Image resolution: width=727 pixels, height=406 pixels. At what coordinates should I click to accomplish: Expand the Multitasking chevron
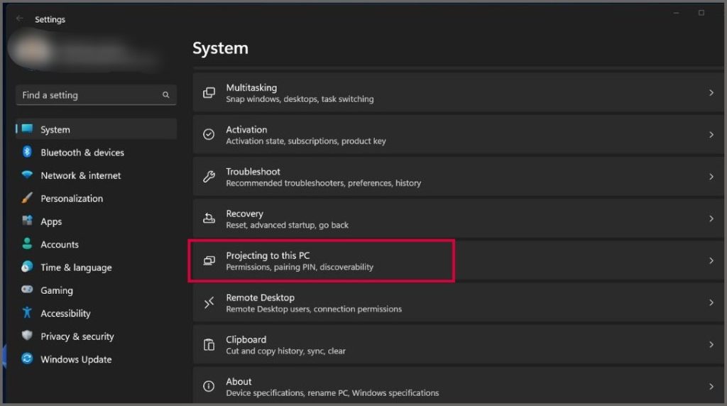(711, 93)
